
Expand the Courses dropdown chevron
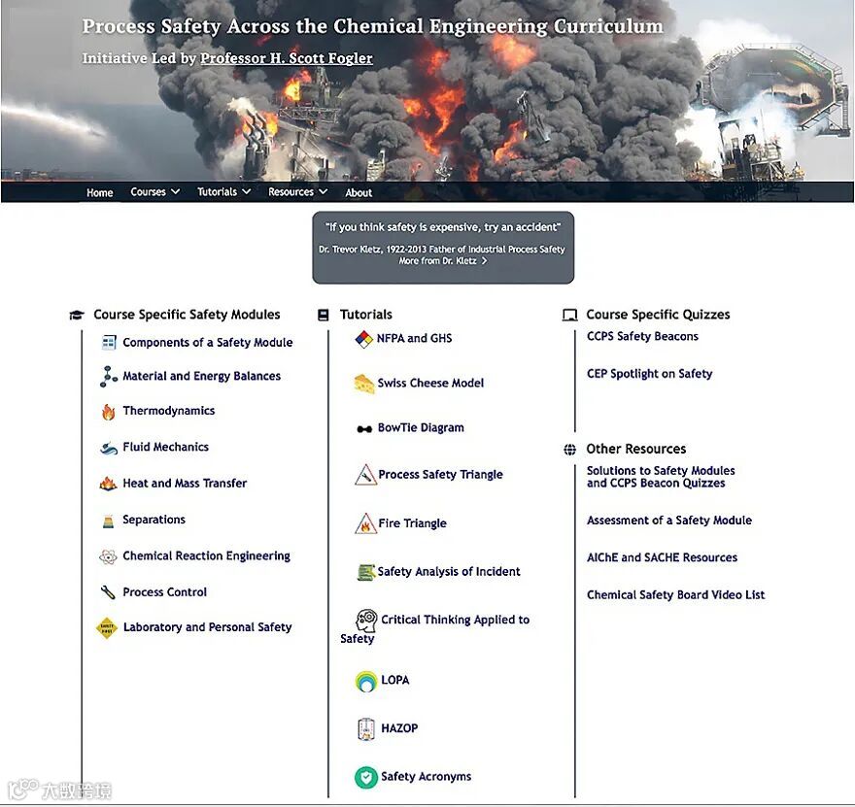point(175,192)
